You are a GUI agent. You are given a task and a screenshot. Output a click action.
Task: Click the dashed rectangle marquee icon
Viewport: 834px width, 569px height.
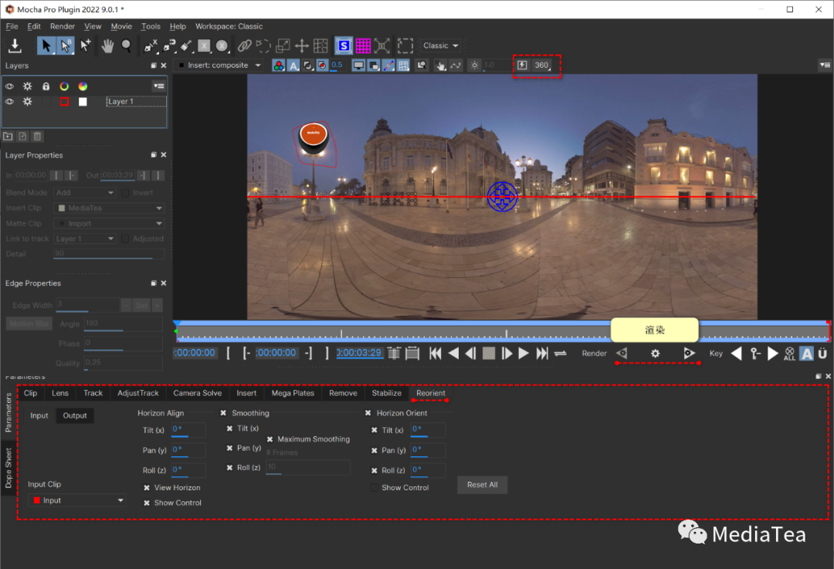pos(405,46)
